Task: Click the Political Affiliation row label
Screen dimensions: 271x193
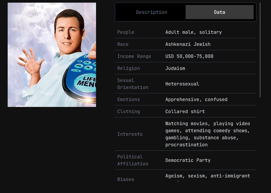Action: pyautogui.click(x=133, y=160)
